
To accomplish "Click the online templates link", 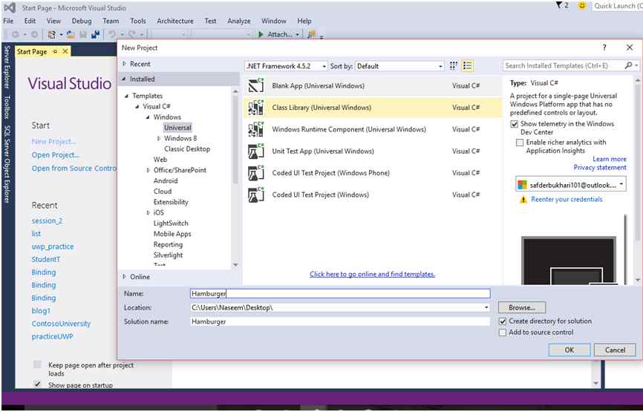I will (372, 274).
